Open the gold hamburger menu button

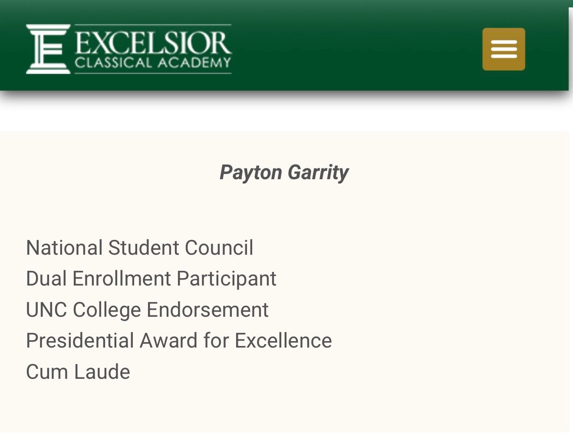(x=504, y=49)
